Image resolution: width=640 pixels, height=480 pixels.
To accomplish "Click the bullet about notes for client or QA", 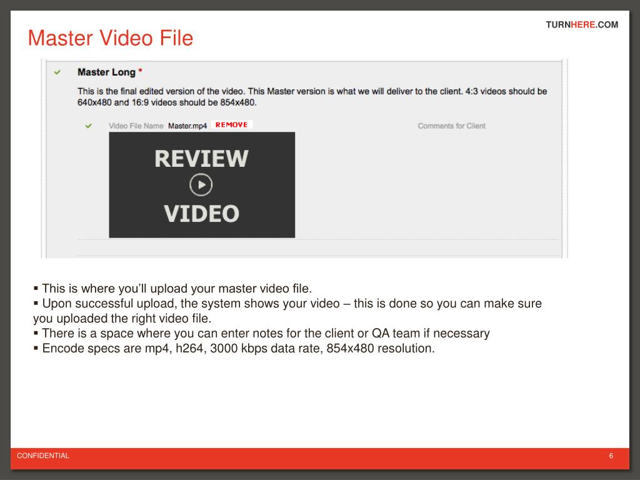I will point(262,334).
